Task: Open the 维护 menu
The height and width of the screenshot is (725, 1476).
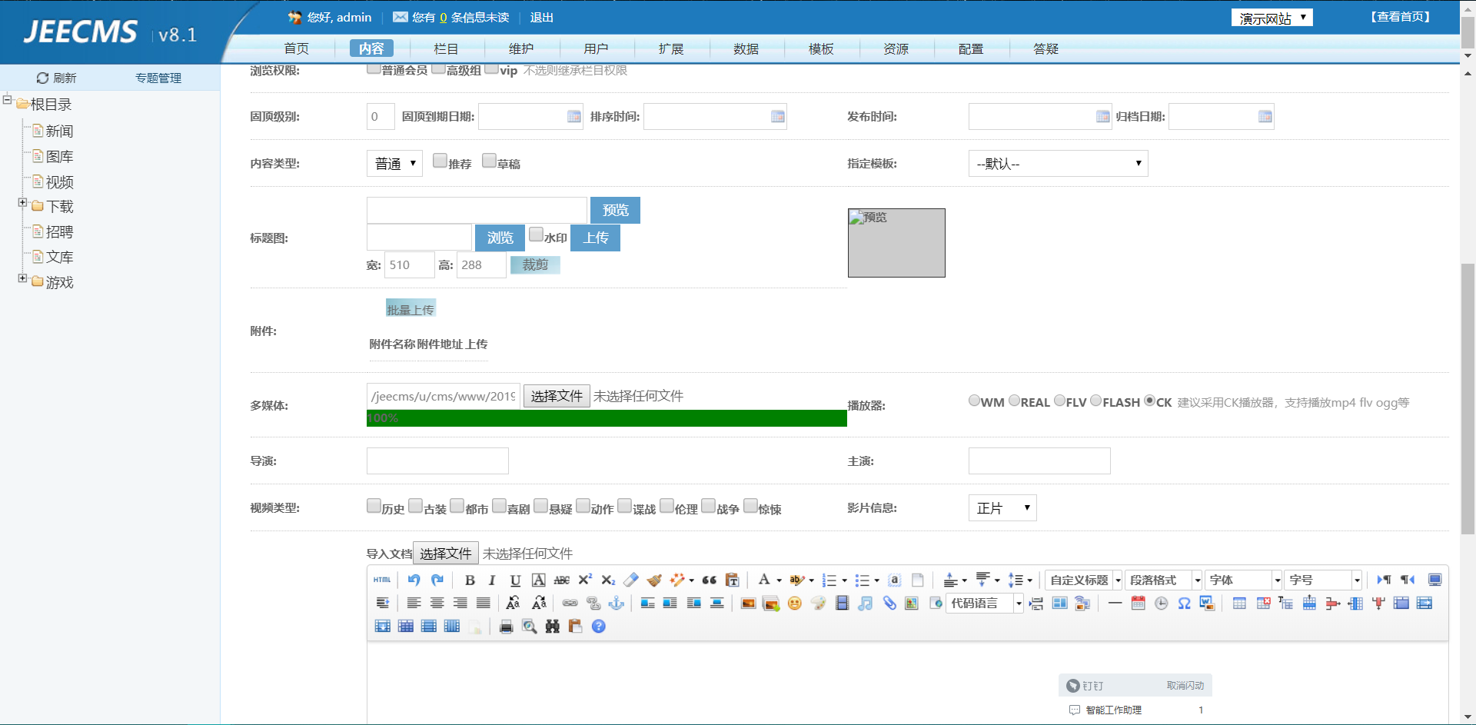Action: click(x=521, y=48)
